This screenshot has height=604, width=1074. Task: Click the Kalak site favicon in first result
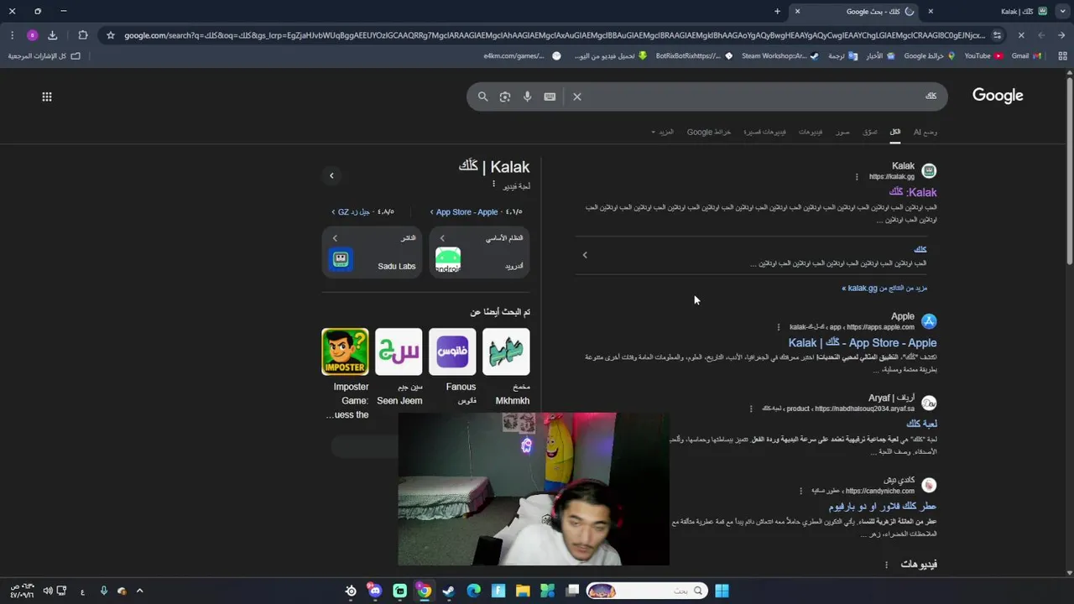pyautogui.click(x=929, y=171)
